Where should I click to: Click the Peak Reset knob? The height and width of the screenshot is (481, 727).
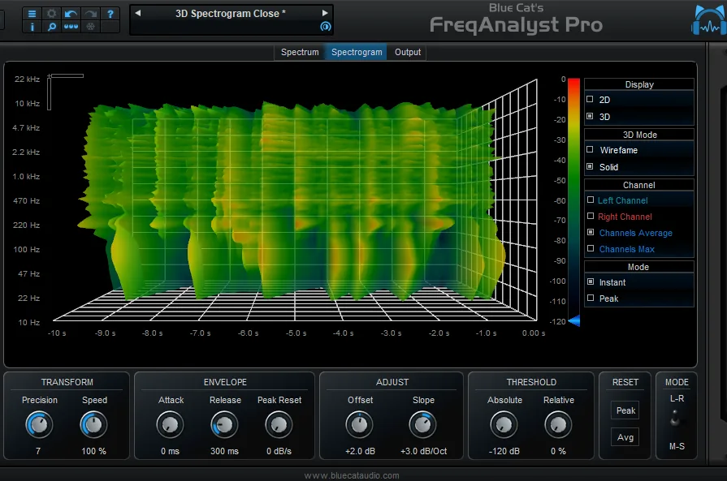(x=279, y=425)
